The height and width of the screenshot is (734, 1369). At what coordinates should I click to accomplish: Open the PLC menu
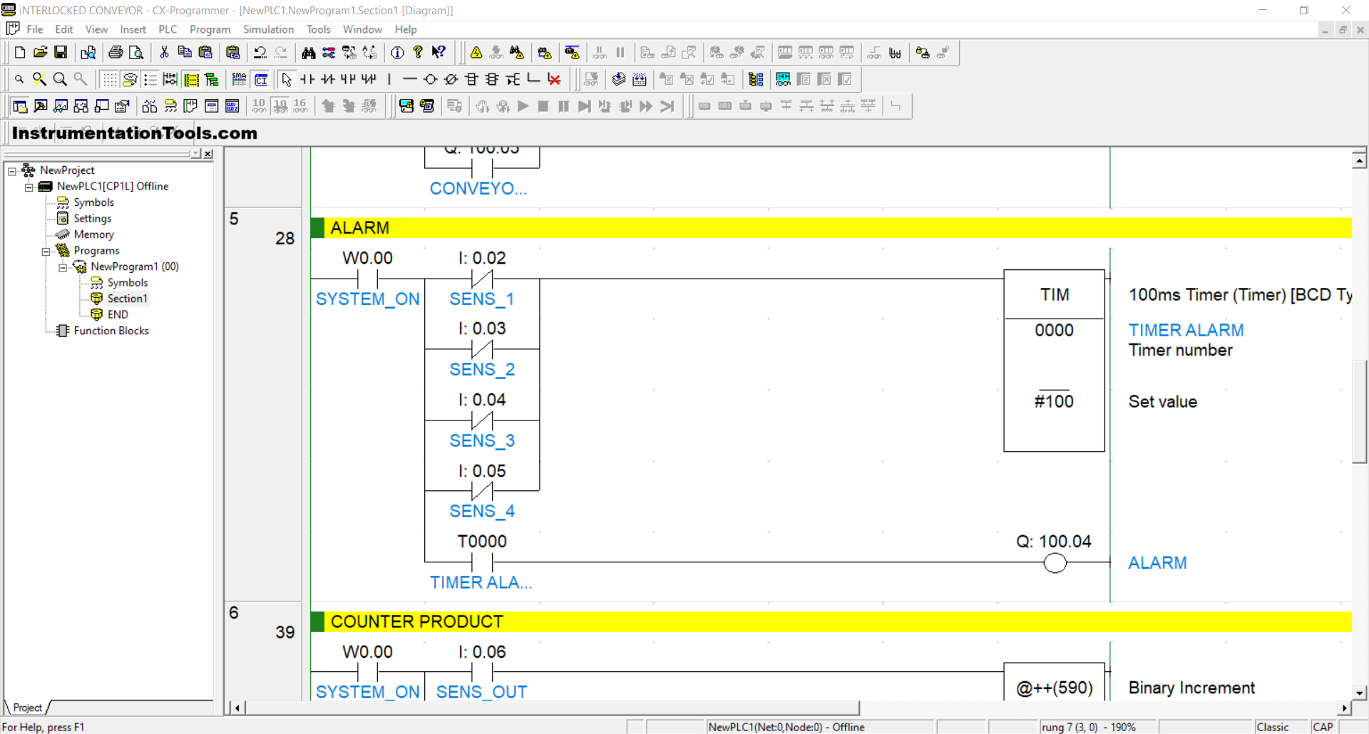[x=168, y=29]
